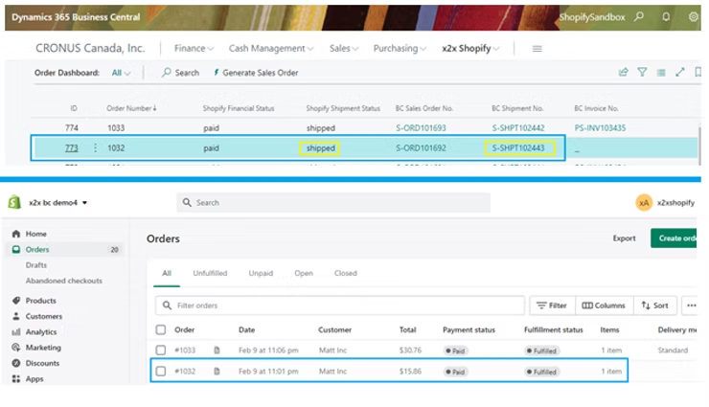
Task: Expand the Finance menu dropdown
Action: tap(194, 48)
